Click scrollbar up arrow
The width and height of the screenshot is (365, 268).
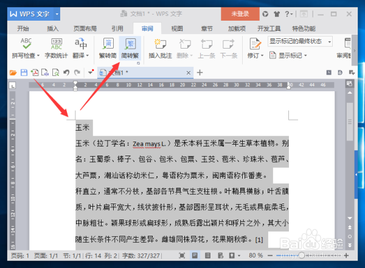click(x=350, y=93)
